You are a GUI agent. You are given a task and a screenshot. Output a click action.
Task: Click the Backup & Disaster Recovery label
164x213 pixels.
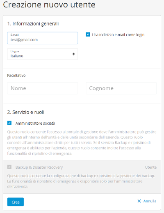click(39, 167)
